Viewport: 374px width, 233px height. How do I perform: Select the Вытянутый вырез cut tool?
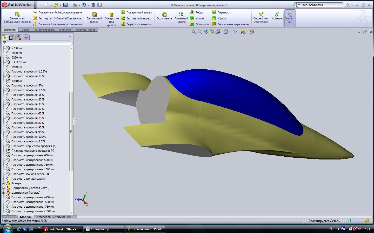tap(94, 18)
